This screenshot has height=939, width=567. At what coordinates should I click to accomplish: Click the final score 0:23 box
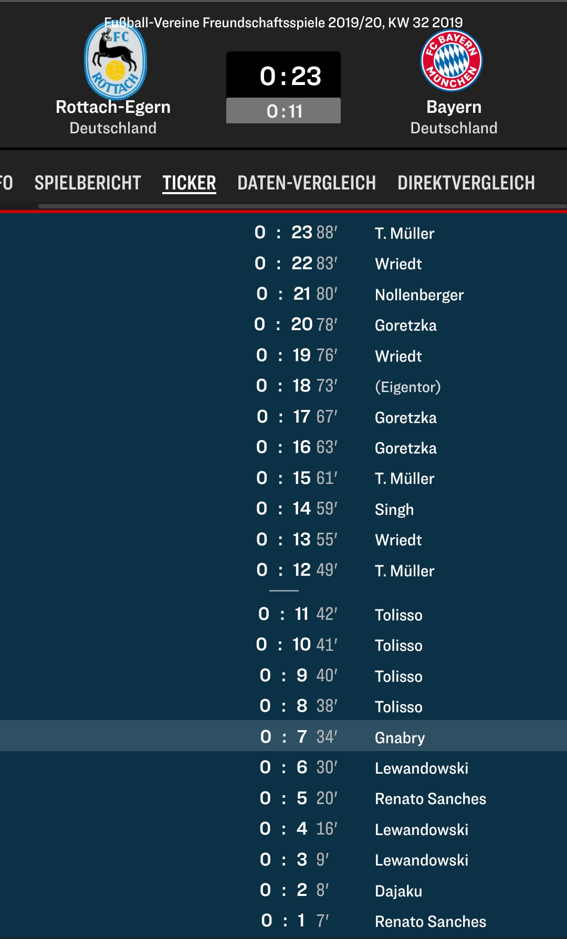(283, 75)
